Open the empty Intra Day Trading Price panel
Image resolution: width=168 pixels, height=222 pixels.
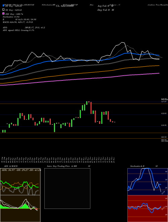pos(67,188)
